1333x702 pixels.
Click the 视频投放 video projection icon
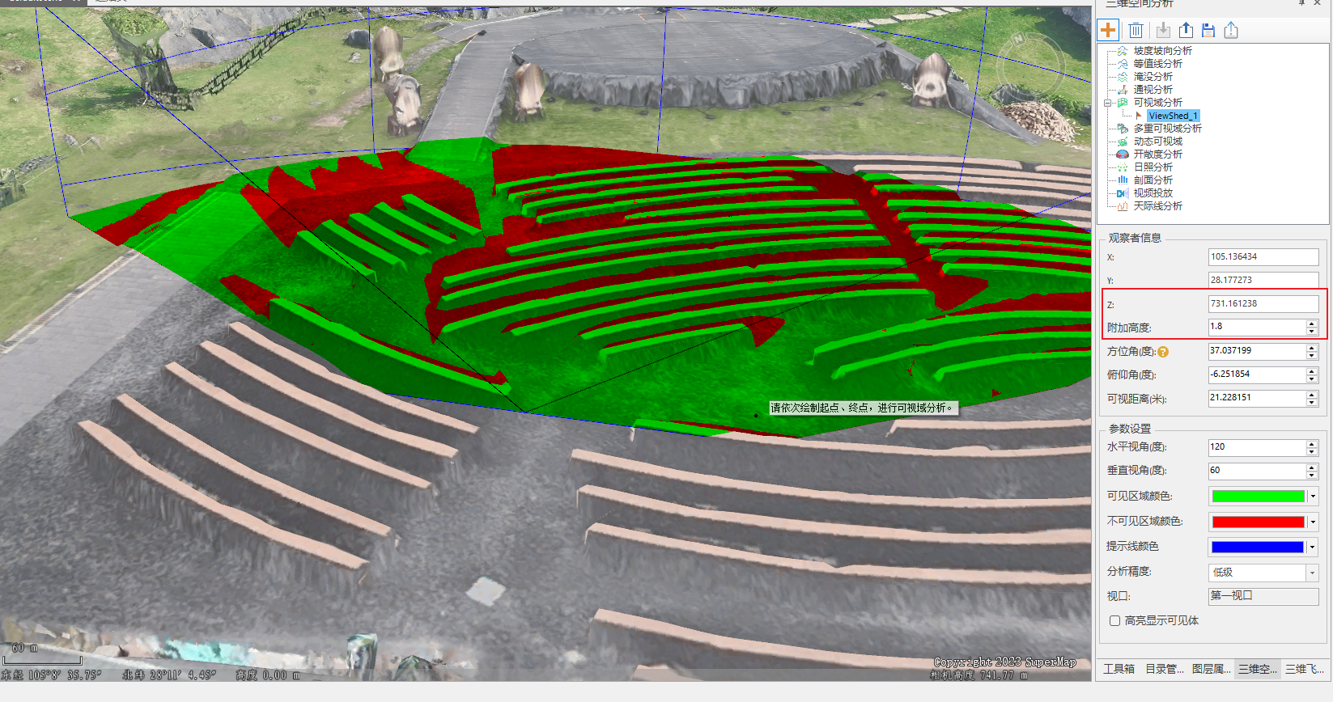point(1123,193)
